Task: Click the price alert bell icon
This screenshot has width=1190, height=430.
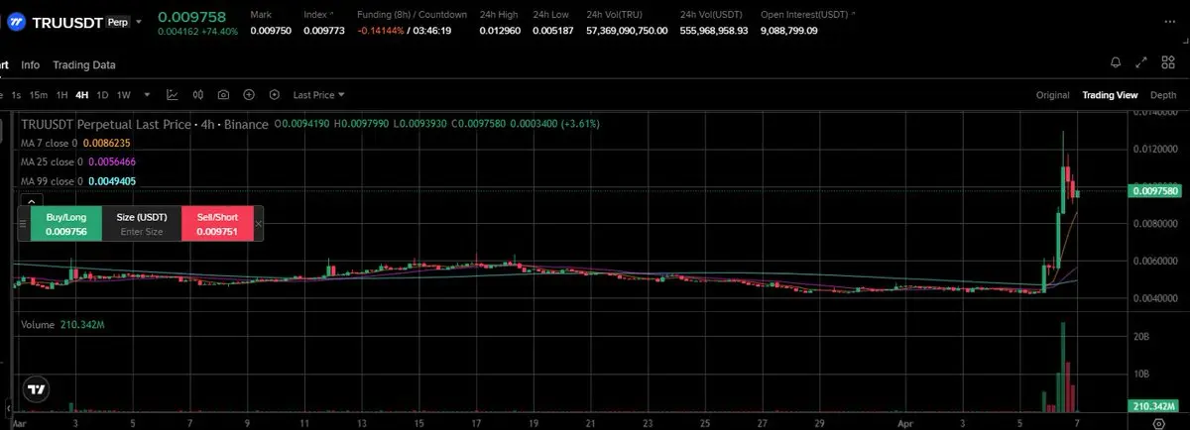Action: pyautogui.click(x=1116, y=62)
